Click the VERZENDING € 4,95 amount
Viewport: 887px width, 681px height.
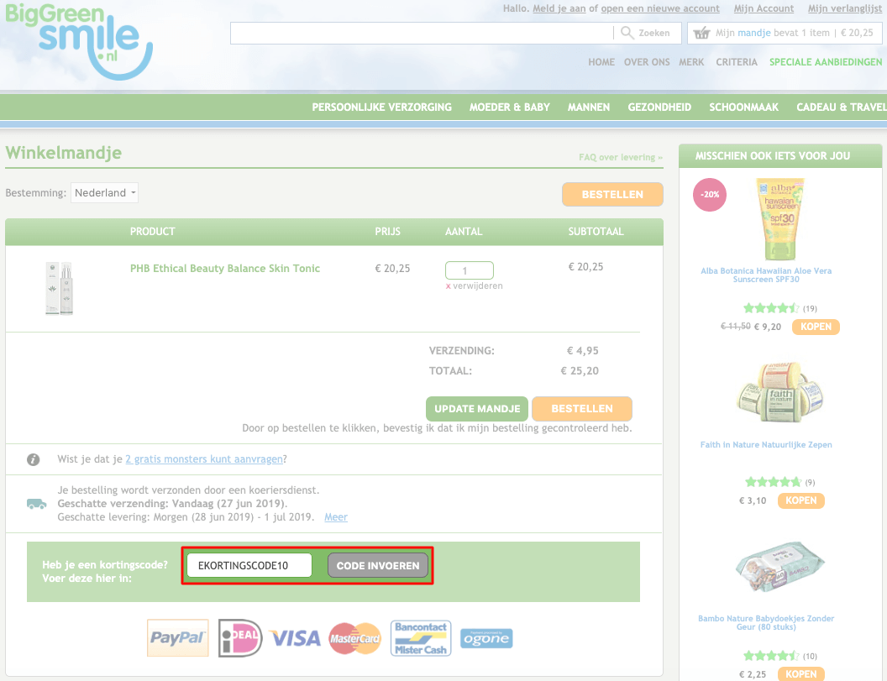click(583, 351)
